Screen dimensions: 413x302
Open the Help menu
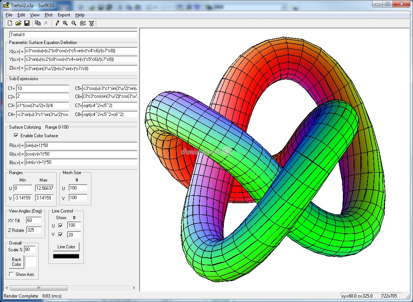80,15
